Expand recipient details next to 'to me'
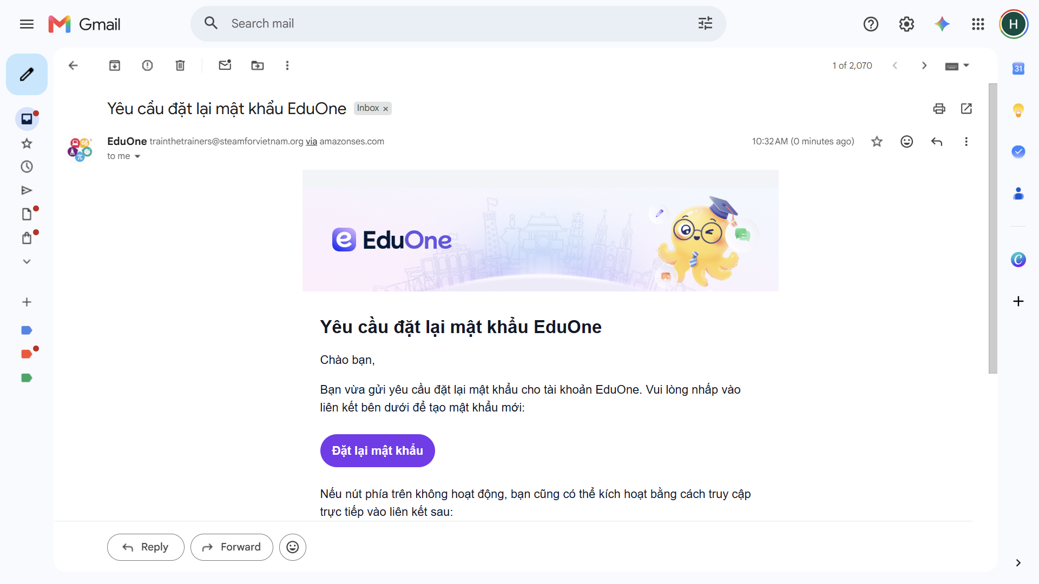Screen dimensions: 1039x584 tap(137, 156)
